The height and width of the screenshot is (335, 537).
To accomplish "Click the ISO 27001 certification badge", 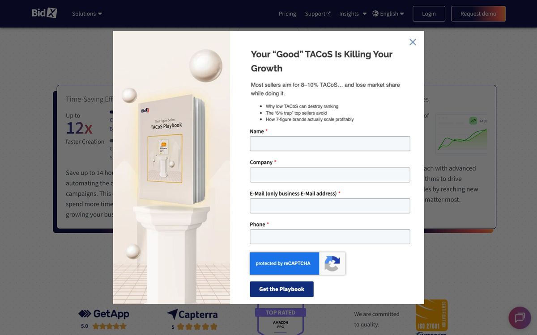I will pos(432,316).
